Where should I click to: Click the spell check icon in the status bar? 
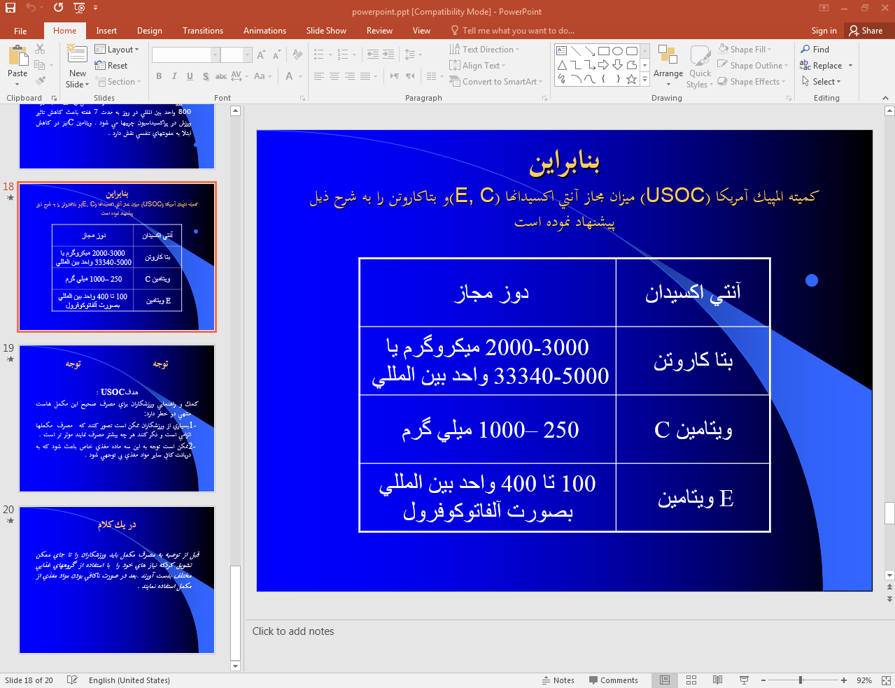(72, 680)
